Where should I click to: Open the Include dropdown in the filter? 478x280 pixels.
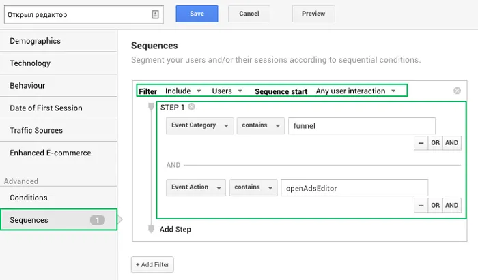tap(183, 91)
